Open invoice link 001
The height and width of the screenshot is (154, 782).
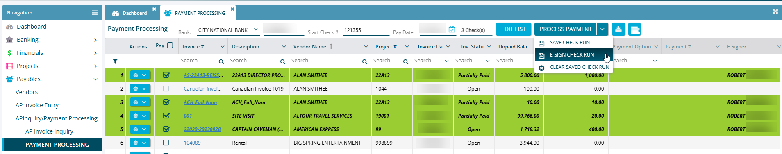pos(188,116)
